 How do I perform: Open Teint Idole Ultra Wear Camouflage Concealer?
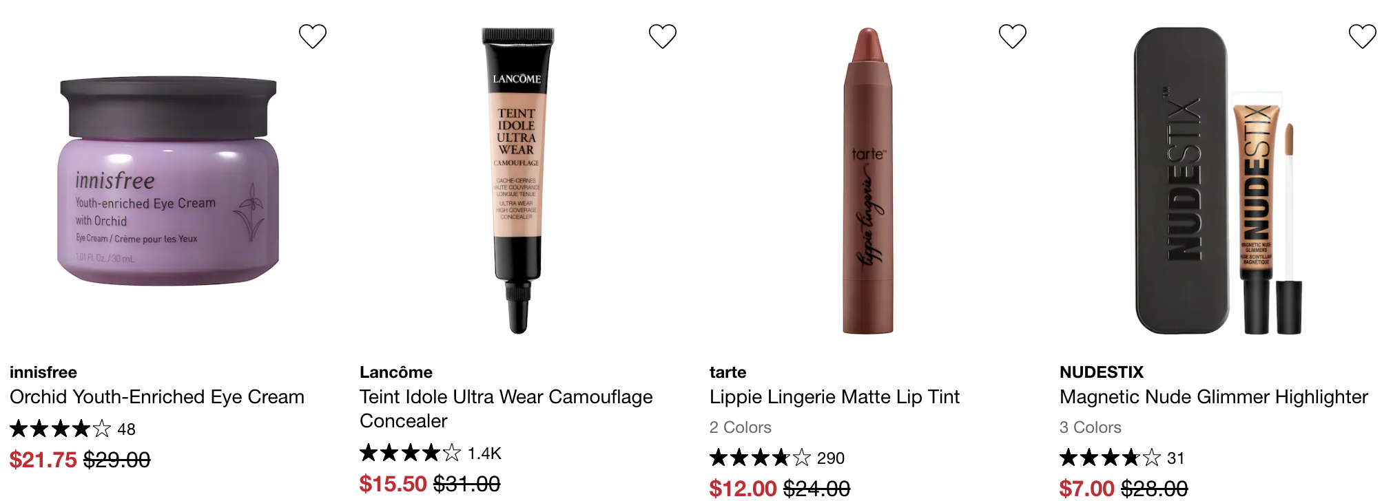[506, 409]
